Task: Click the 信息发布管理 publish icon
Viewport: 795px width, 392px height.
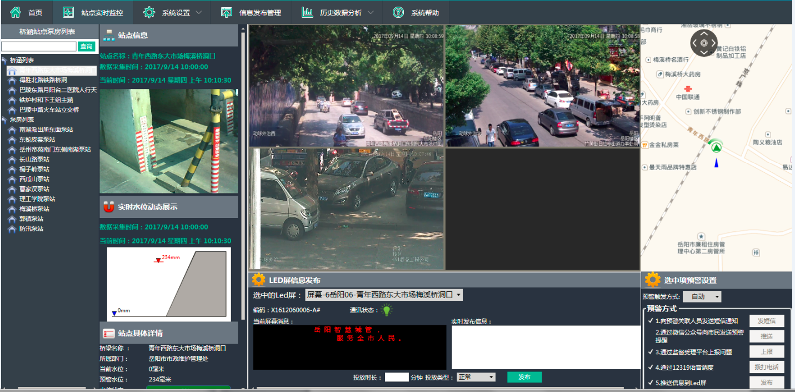Action: click(x=226, y=12)
